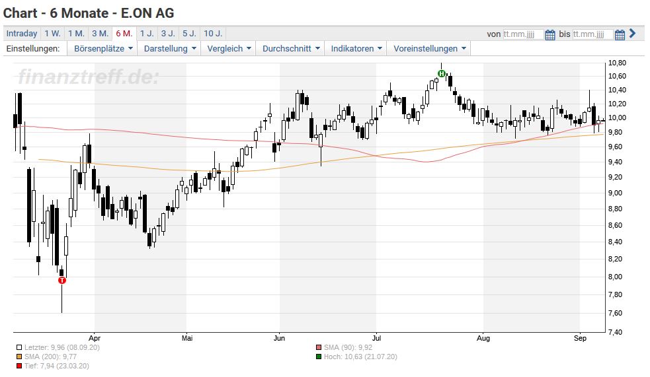Click the 'Aug' x-axis label
650x377 pixels.
click(483, 338)
